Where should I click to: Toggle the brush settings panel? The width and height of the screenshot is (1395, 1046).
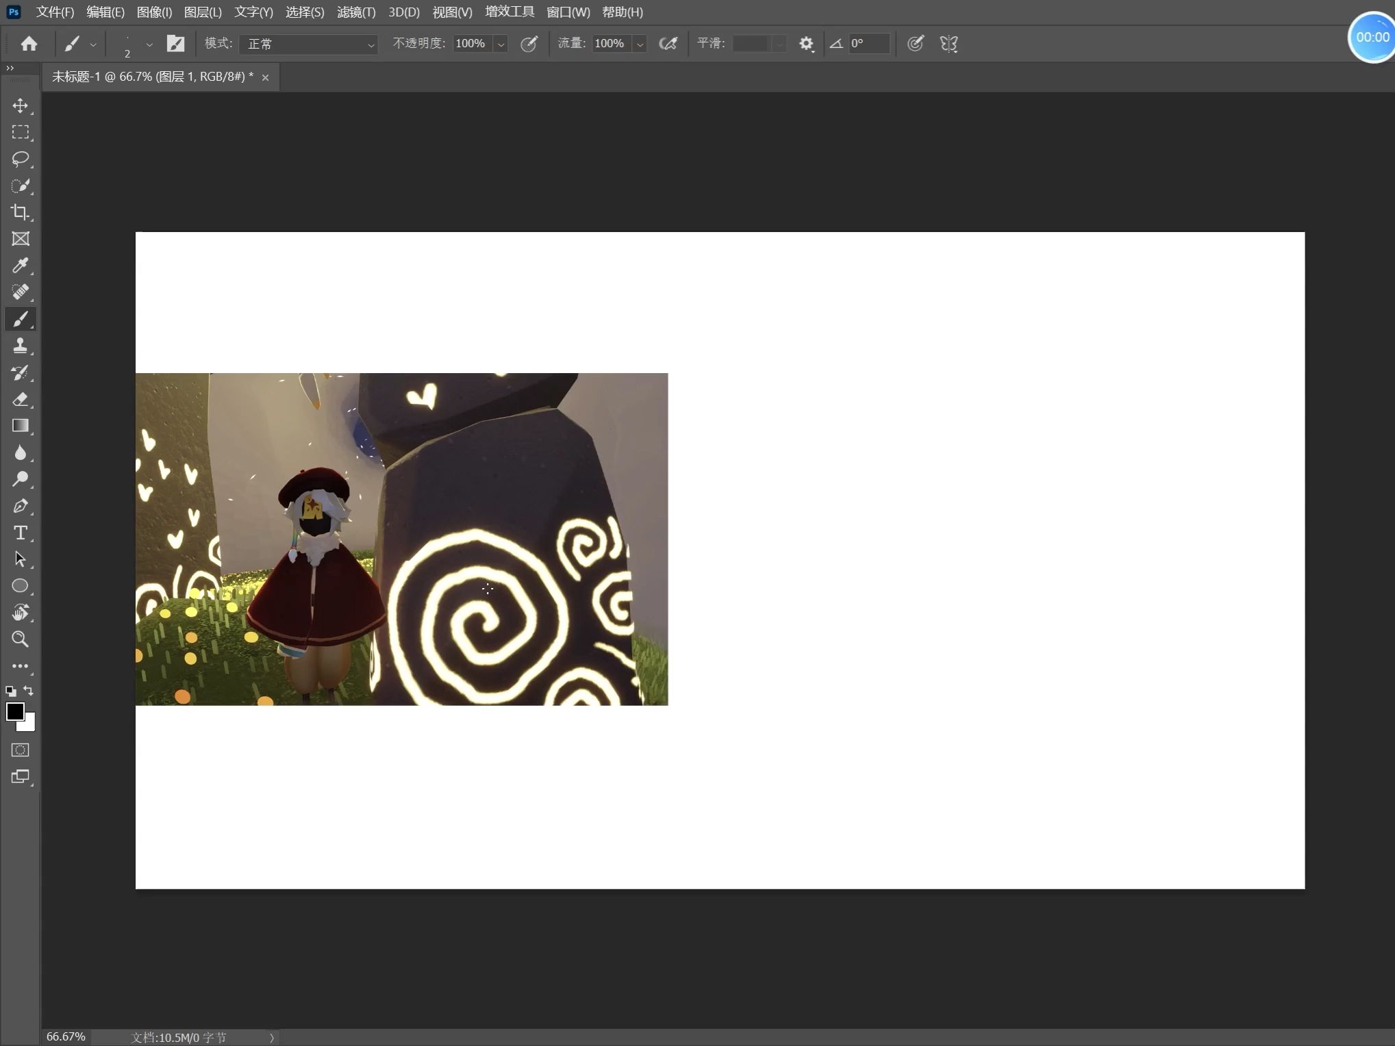[x=176, y=44]
